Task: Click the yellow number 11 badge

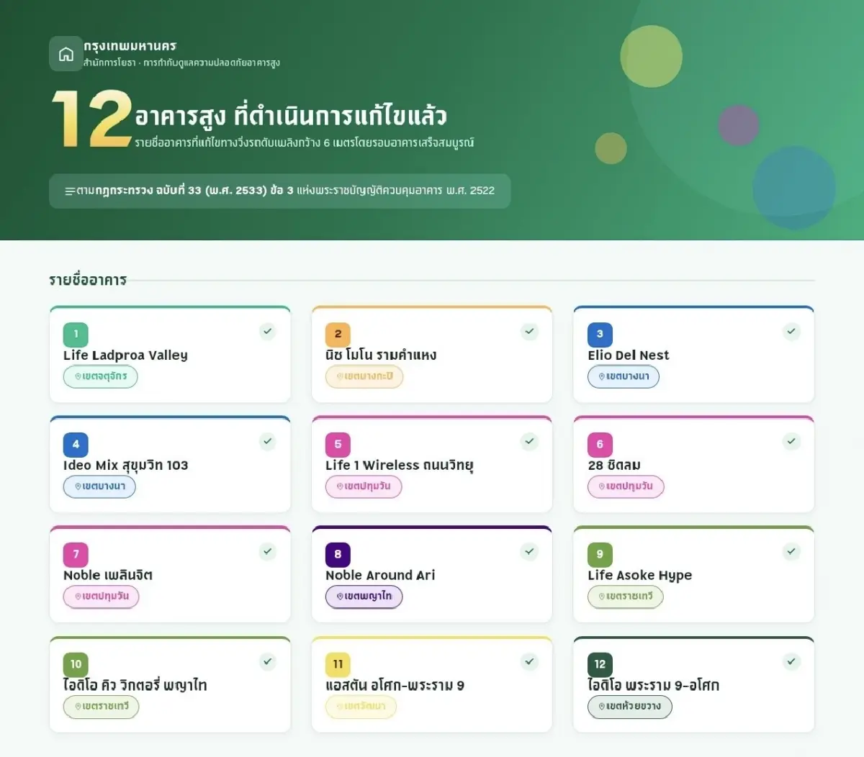Action: tap(338, 664)
